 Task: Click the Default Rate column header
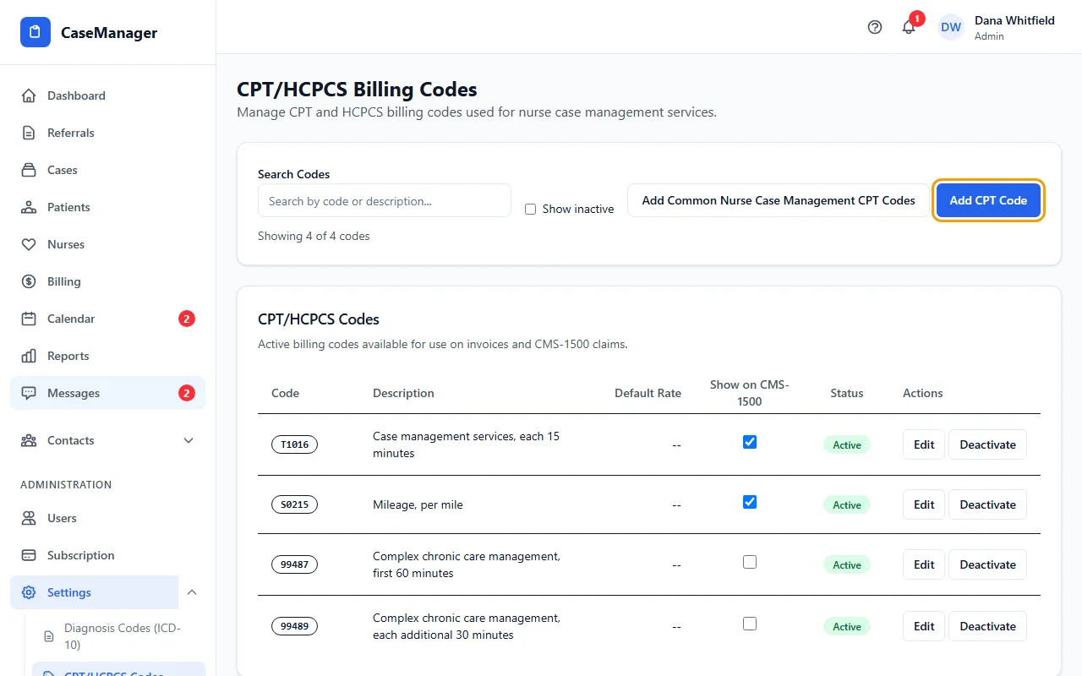coord(648,393)
